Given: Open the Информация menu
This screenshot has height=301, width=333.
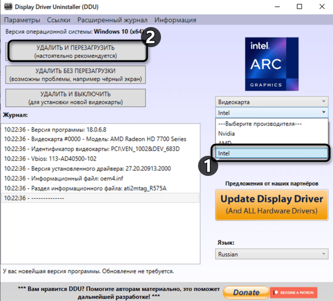Looking at the screenshot, I should [x=175, y=20].
